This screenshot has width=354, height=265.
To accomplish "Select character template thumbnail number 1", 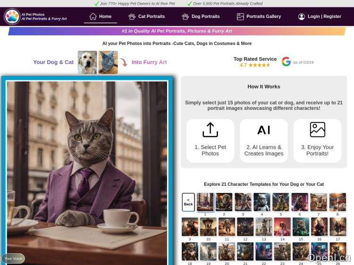I will 205,202.
